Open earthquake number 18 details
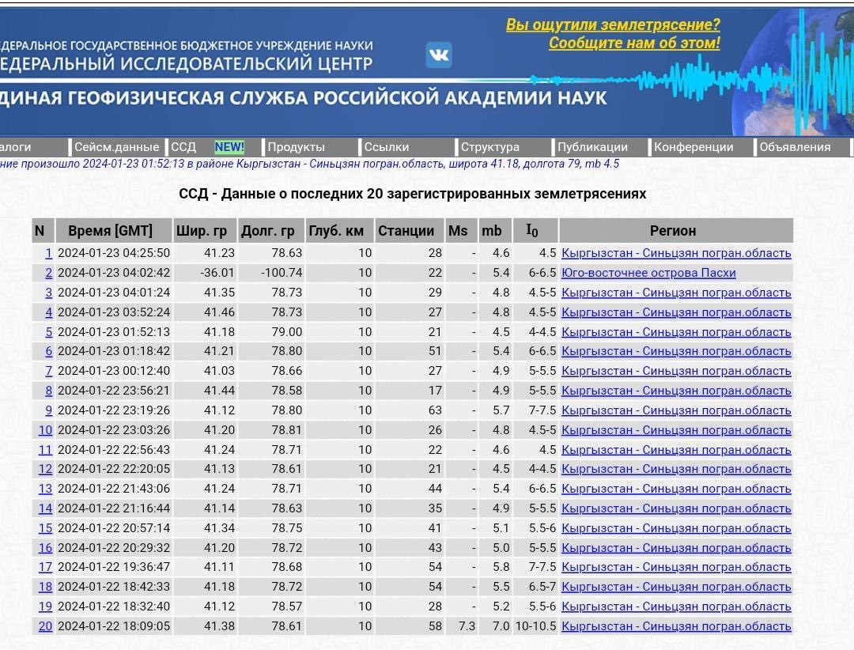854x650 pixels. 45,587
